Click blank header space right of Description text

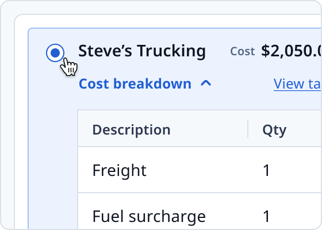click(x=208, y=130)
